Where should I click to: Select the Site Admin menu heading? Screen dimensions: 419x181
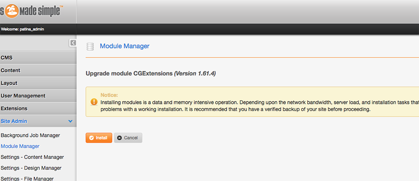tap(14, 121)
